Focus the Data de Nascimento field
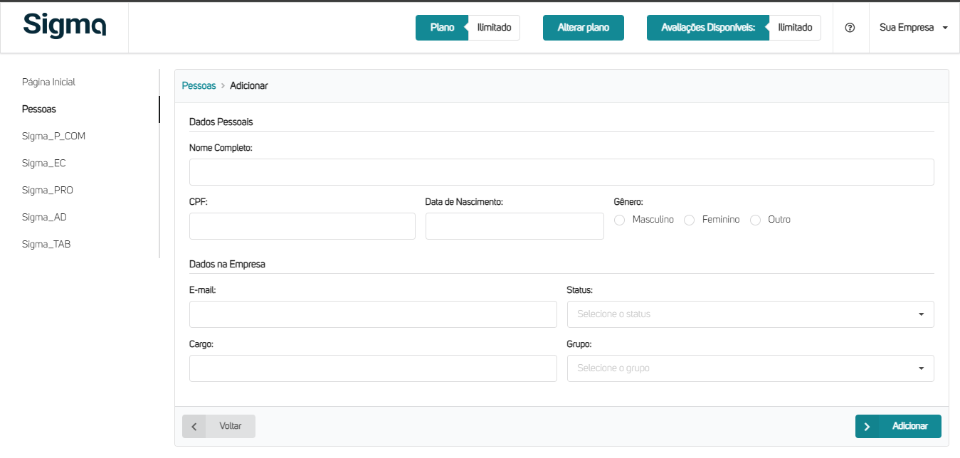 [x=514, y=226]
